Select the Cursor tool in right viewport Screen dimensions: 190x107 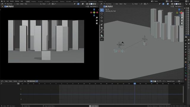(102, 14)
